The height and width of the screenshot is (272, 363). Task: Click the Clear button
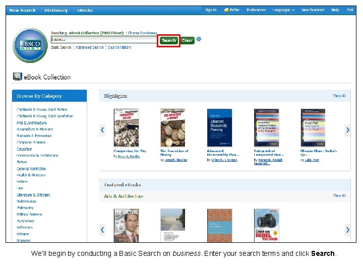[x=187, y=40]
